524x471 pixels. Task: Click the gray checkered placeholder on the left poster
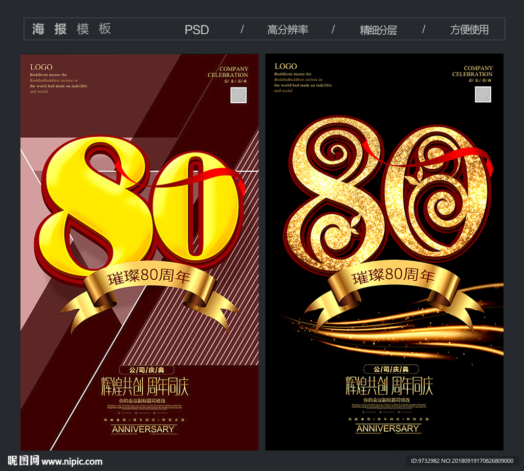[x=237, y=95]
